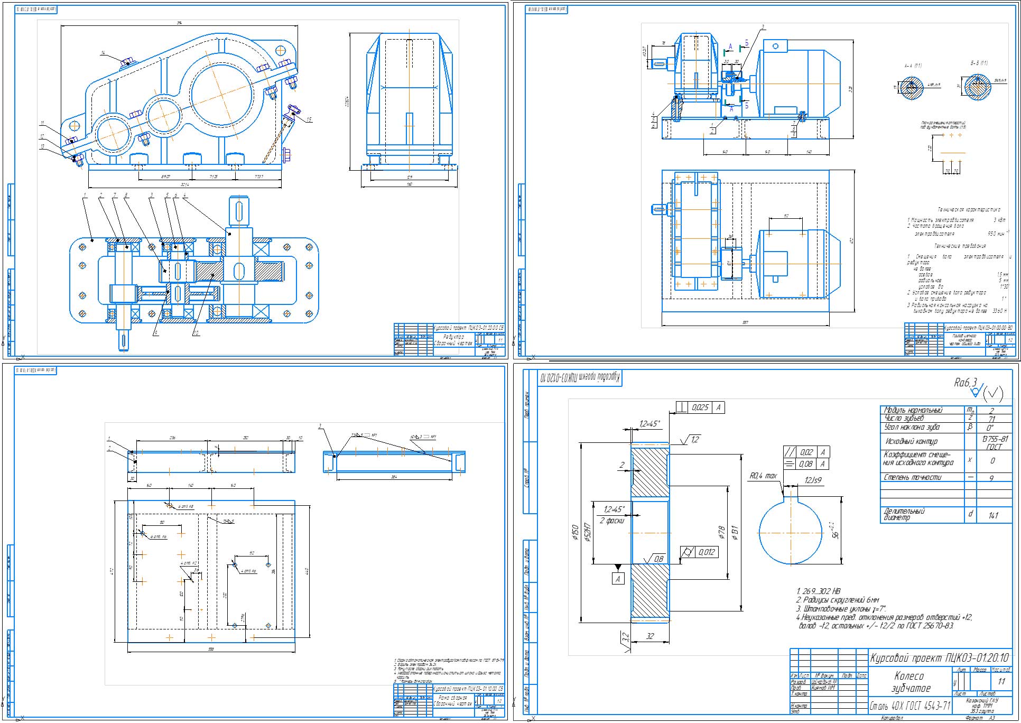This screenshot has height=723, width=1021.
Task: Click the 'Штамповочные уклоны' note
Action: pyautogui.click(x=841, y=608)
